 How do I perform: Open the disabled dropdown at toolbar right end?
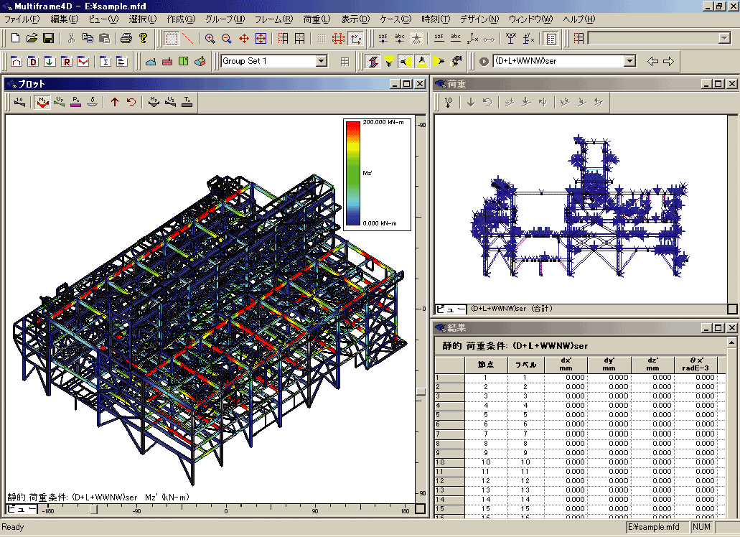tap(724, 38)
